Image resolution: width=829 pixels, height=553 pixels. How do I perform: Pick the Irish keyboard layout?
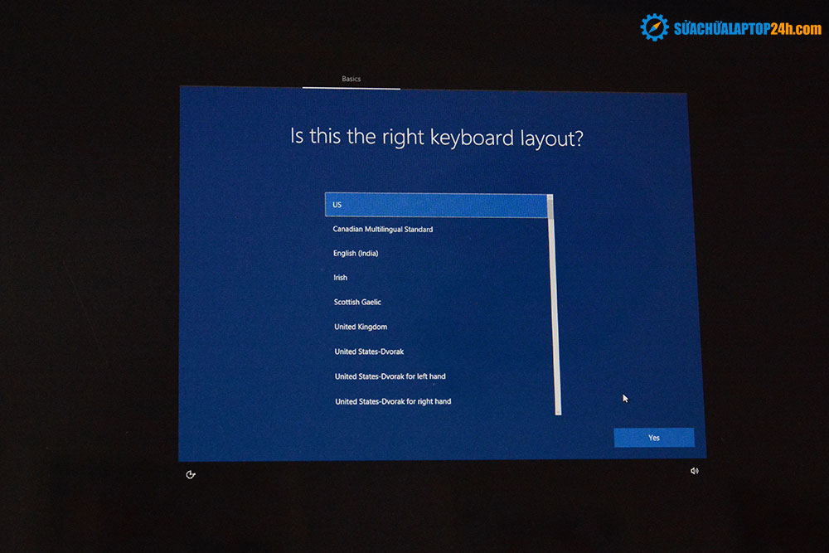pyautogui.click(x=341, y=278)
